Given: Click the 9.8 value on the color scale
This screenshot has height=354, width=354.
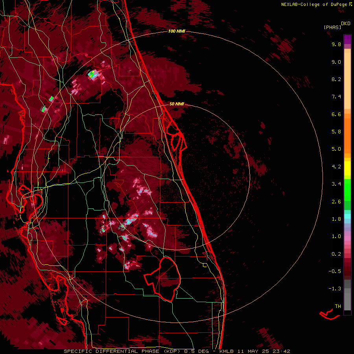Looking at the screenshot, I should click(x=336, y=44).
